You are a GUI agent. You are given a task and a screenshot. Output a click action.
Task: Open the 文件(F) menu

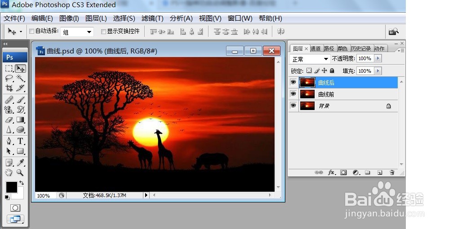14,18
